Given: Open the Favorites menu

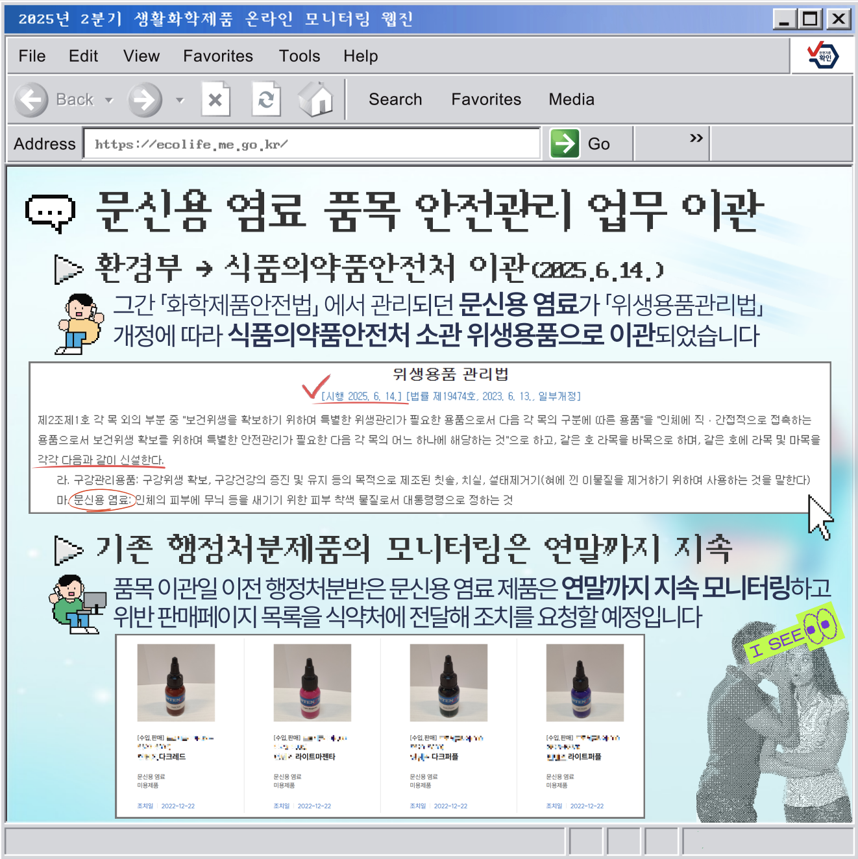Looking at the screenshot, I should click(x=218, y=56).
